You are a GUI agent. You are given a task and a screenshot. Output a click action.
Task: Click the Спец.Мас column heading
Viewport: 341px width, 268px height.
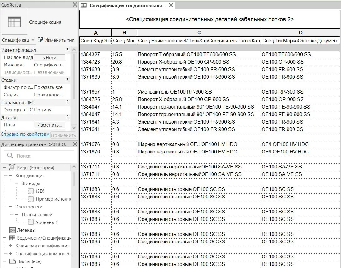click(124, 40)
